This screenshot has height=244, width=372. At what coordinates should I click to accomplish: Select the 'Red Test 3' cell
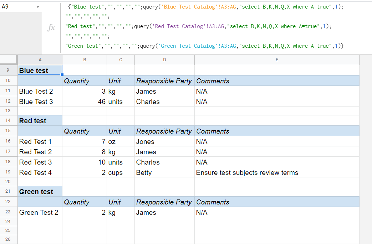(x=40, y=162)
